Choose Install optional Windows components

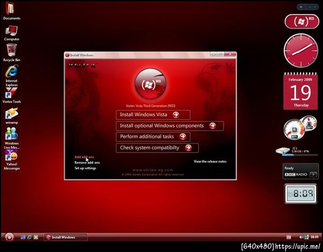[x=170, y=126]
